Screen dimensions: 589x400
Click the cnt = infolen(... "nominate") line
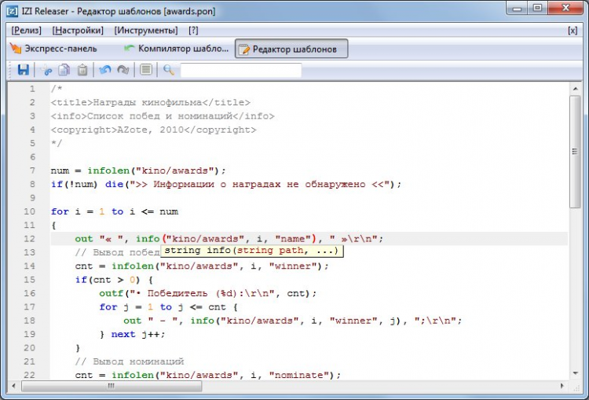208,375
